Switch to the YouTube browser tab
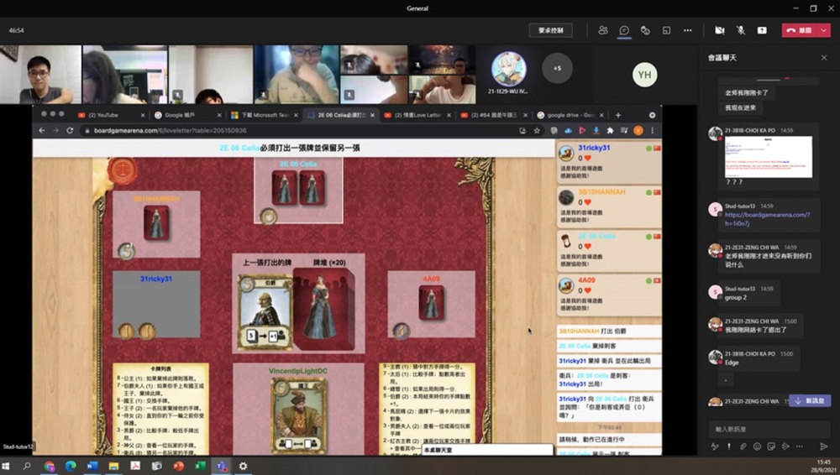Screen dimensions: 840x475 (111, 115)
